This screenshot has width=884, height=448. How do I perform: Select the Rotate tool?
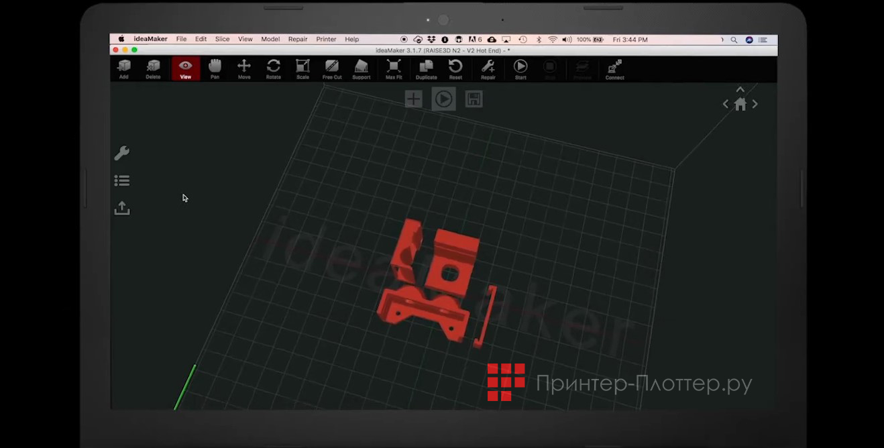coord(274,69)
